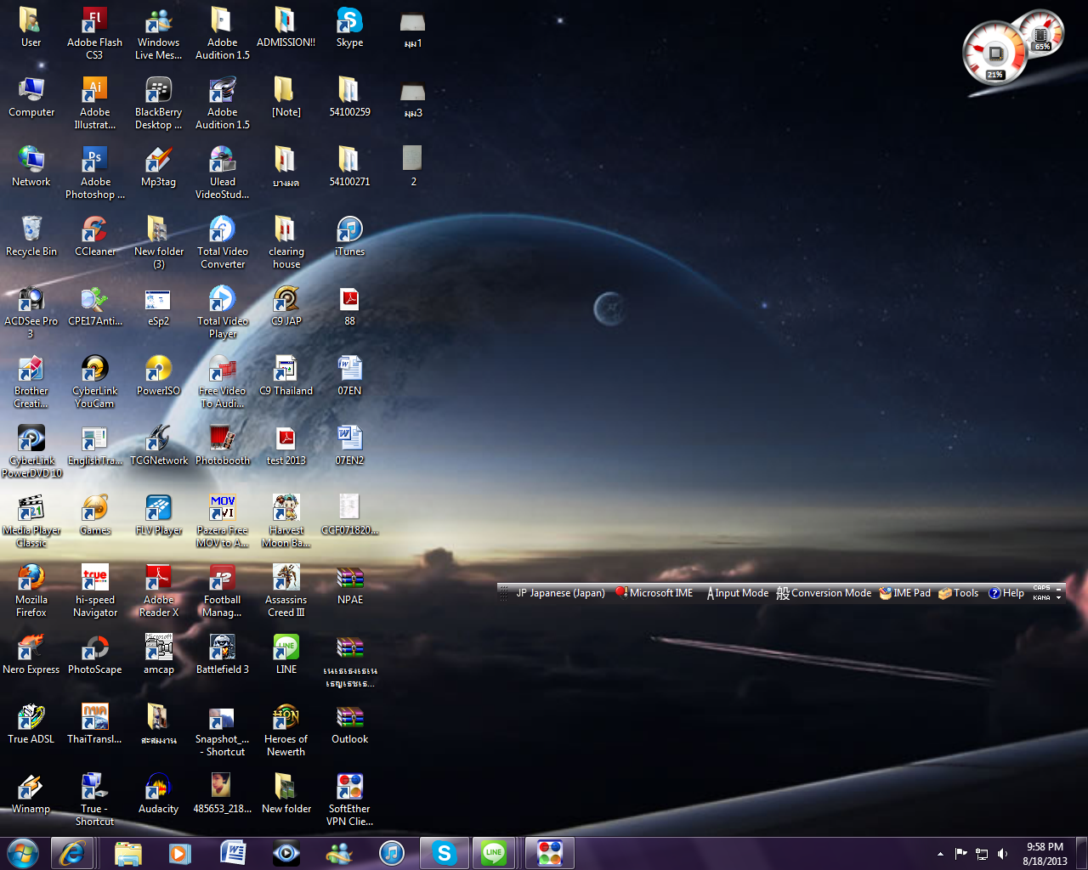Switch to the LINE window on the taskbar
This screenshot has width=1088, height=870.
click(x=494, y=853)
